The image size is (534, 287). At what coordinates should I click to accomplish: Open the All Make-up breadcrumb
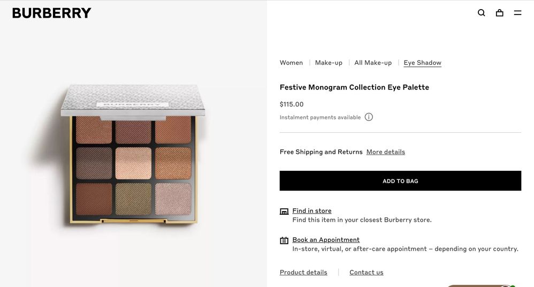tap(373, 63)
